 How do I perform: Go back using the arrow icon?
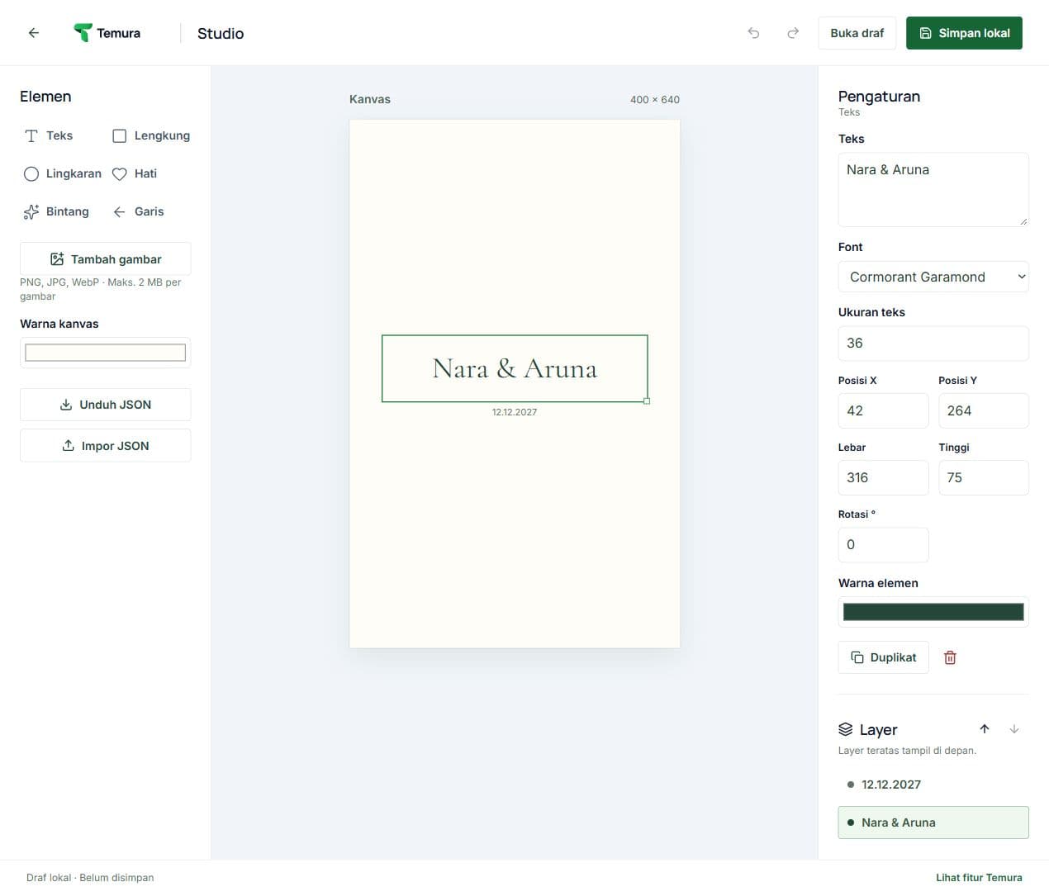(x=34, y=33)
